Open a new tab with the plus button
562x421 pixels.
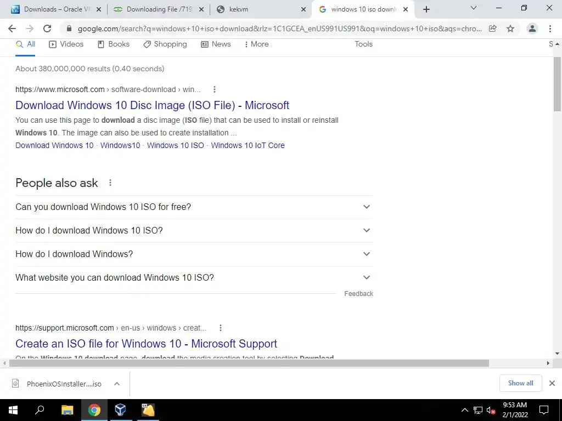(x=426, y=9)
